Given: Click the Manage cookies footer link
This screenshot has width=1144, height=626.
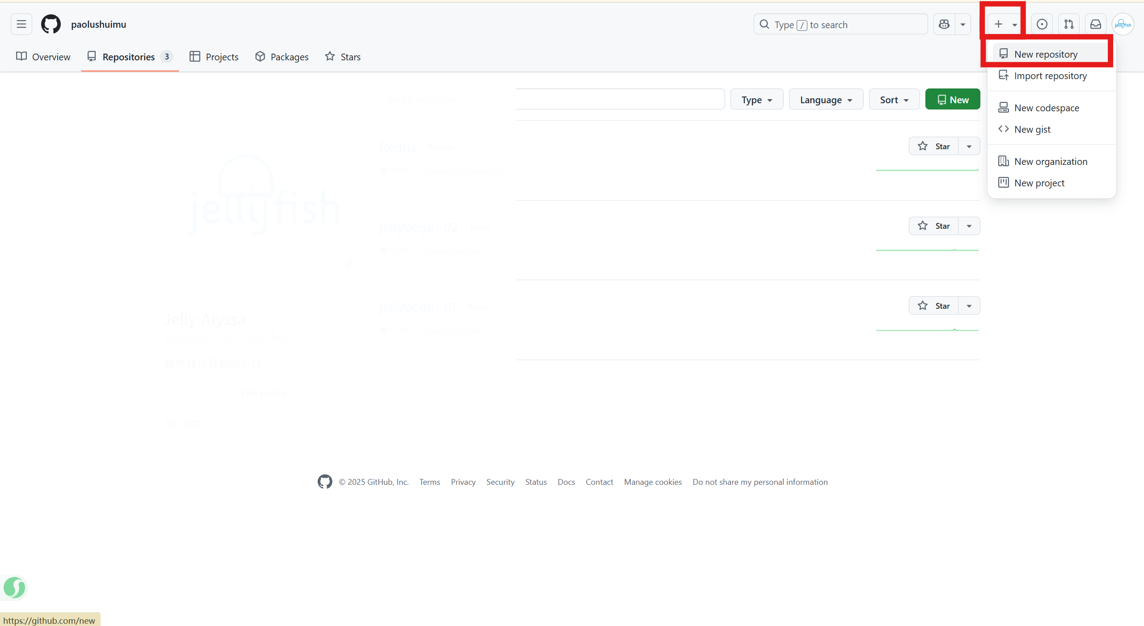Looking at the screenshot, I should pos(653,482).
